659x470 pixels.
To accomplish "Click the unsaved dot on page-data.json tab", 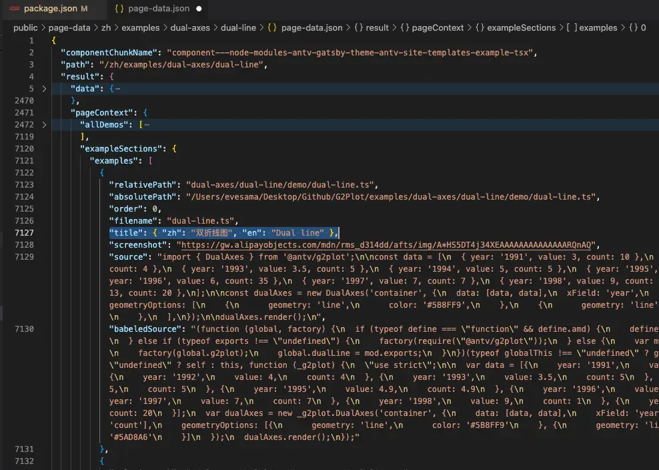I will (199, 9).
